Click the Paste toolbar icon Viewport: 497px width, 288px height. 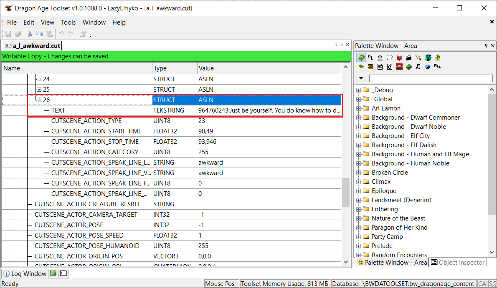point(49,34)
